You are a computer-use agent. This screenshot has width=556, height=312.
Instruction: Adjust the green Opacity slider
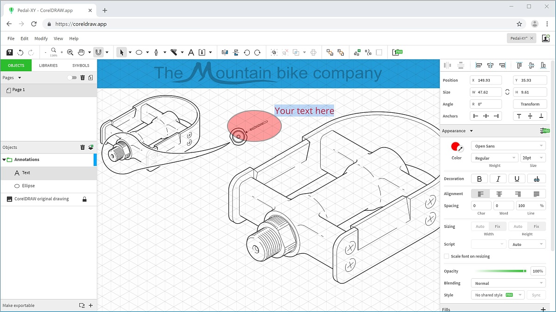point(500,271)
